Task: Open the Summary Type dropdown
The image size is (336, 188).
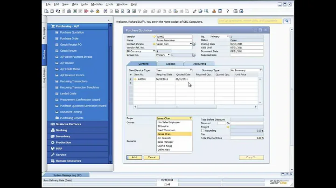Action: [x=260, y=70]
